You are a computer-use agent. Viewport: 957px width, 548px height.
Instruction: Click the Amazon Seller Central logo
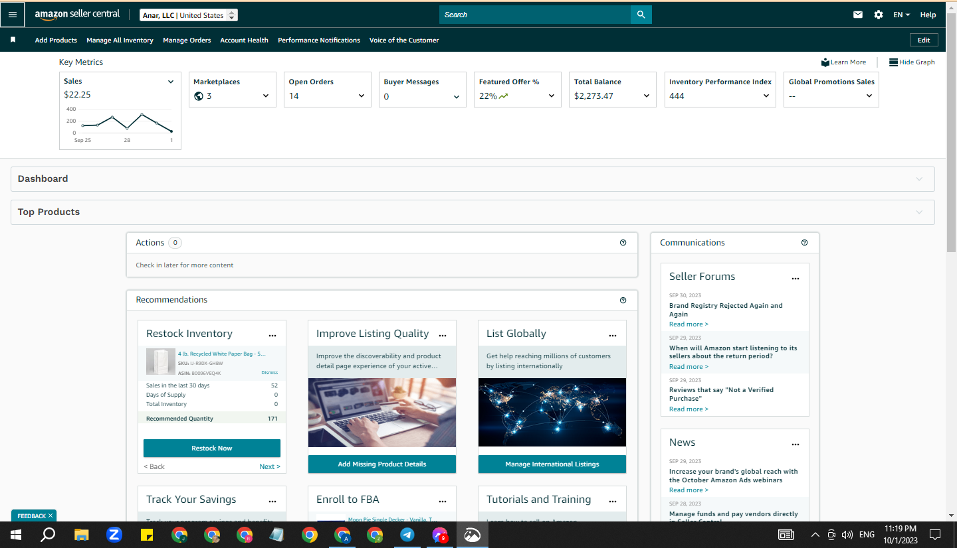pyautogui.click(x=78, y=15)
